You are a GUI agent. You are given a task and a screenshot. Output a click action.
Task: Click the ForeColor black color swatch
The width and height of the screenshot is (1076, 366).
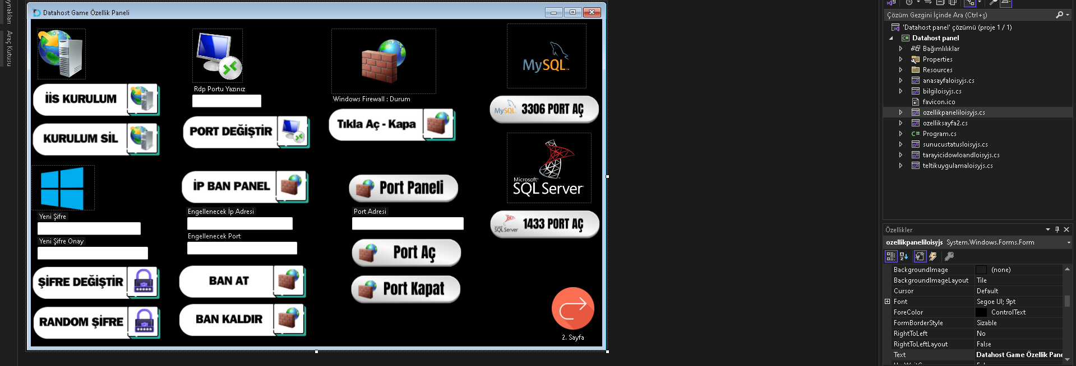coord(981,312)
